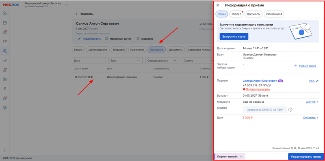Viewport: 325px width, 161px height.
Task: Open the warehouse box icon in sidebar
Action: tap(4, 79)
